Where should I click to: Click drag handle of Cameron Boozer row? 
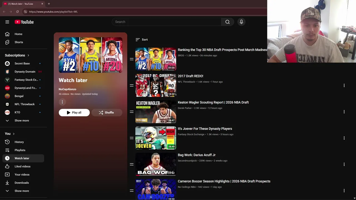pyautogui.click(x=132, y=191)
